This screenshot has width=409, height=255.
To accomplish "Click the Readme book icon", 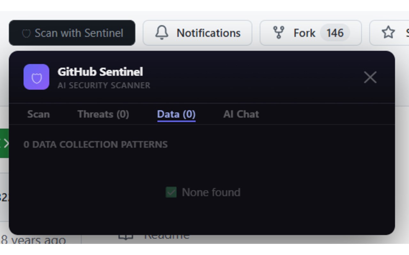I will [126, 236].
